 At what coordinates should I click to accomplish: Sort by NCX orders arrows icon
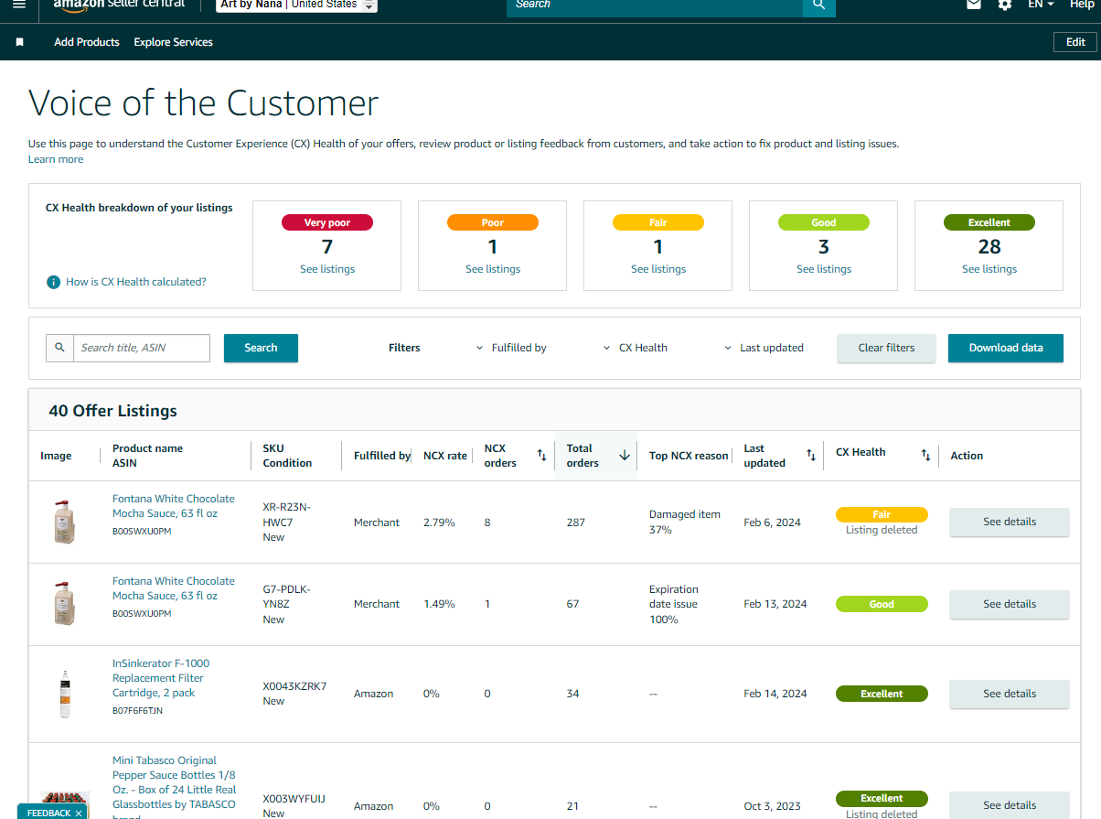pos(541,455)
